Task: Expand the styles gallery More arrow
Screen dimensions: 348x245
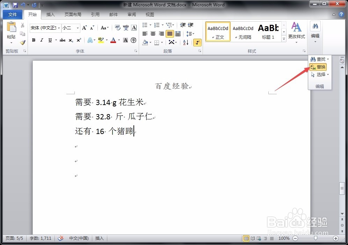Action: coord(284,39)
